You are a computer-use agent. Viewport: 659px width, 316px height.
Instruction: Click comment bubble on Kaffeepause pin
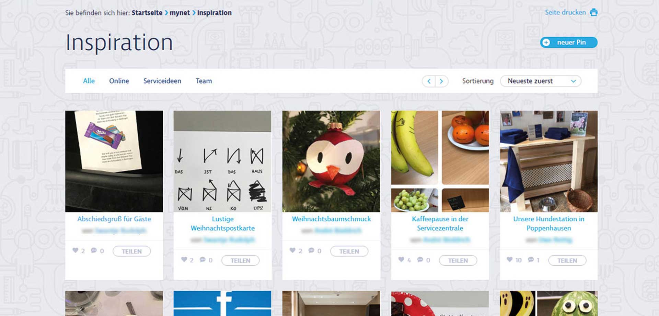point(420,260)
